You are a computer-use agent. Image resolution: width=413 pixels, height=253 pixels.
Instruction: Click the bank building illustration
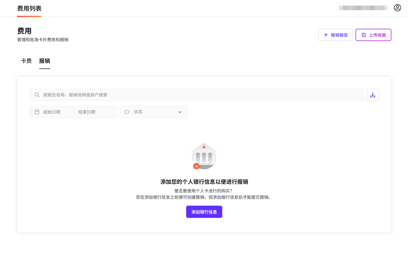point(204,155)
